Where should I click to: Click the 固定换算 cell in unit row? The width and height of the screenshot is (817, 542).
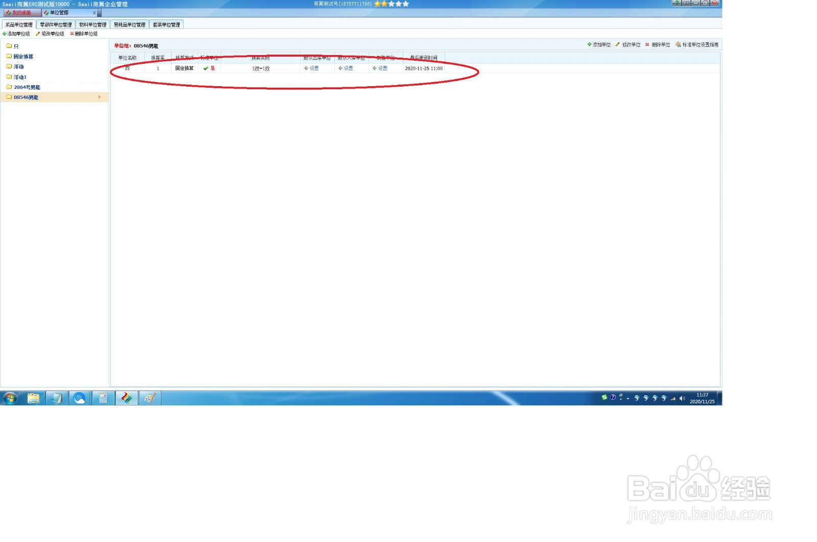[x=184, y=68]
